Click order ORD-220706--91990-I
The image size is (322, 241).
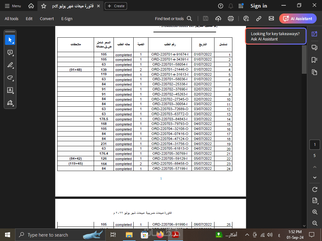tap(170, 225)
